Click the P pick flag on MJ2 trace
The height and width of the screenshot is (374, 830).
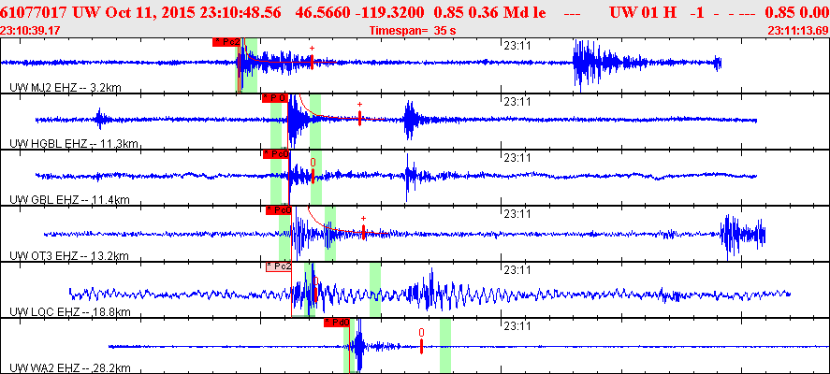[226, 42]
